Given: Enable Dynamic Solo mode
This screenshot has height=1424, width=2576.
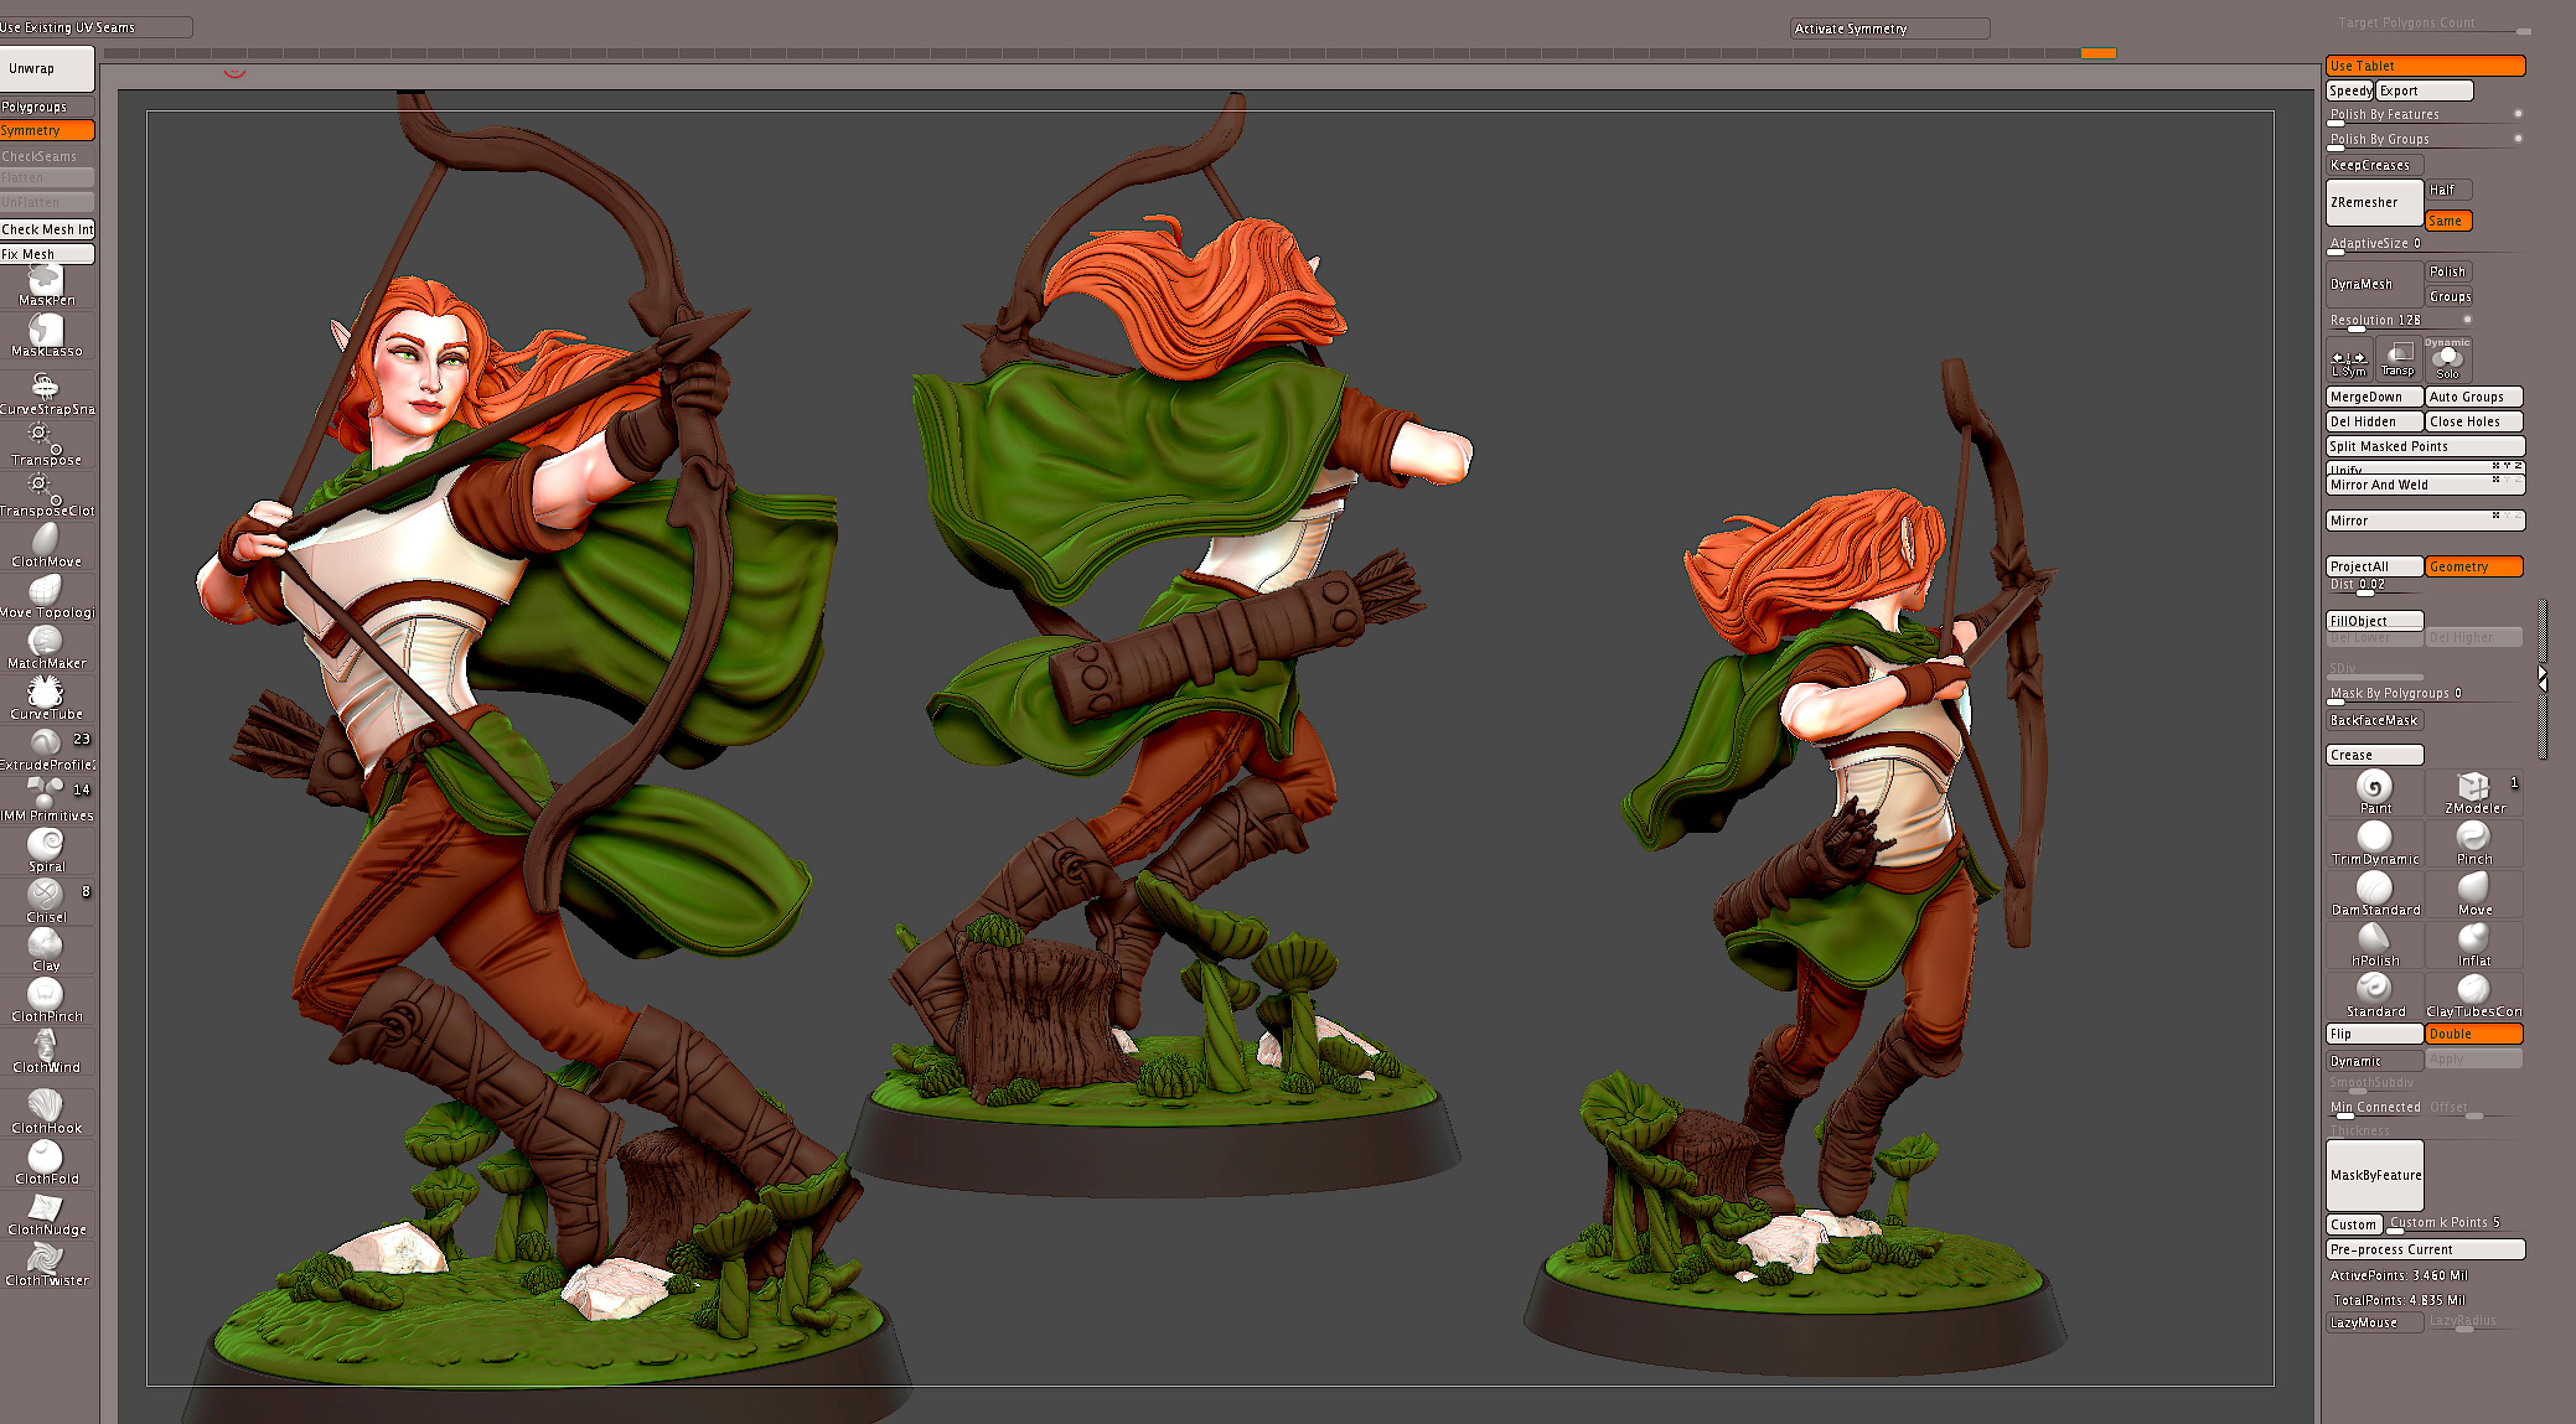Looking at the screenshot, I should 2447,359.
